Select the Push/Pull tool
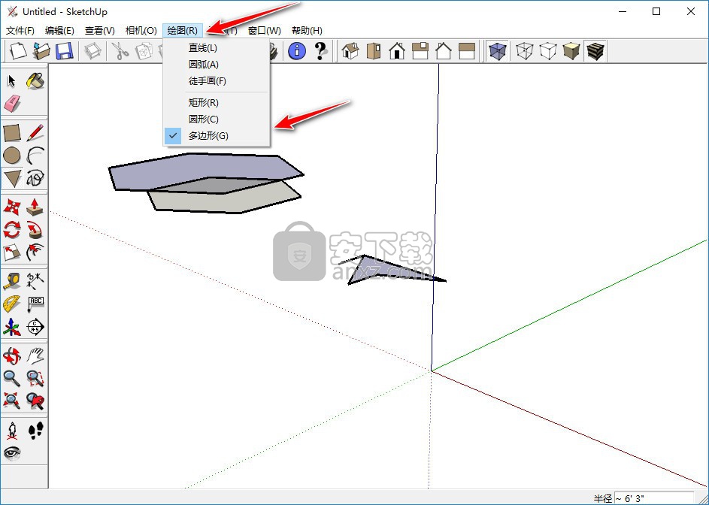709x505 pixels. coord(35,207)
